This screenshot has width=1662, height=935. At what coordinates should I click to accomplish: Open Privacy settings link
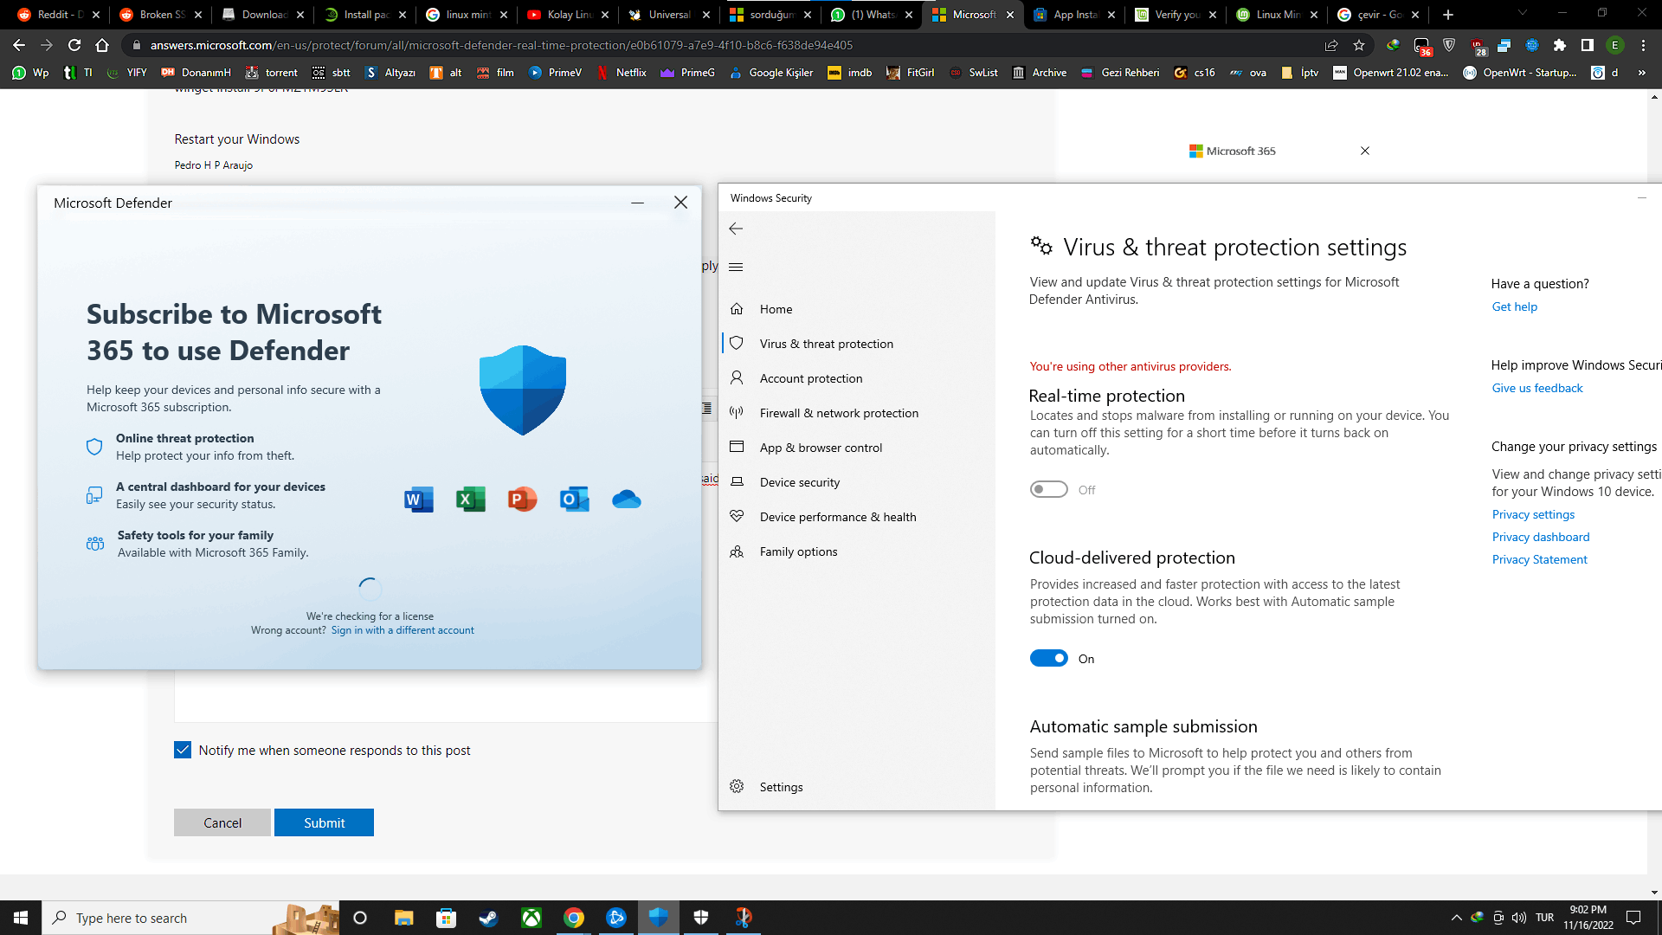pos(1532,514)
